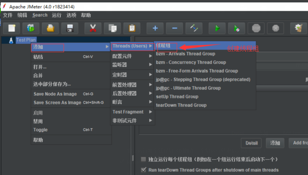This screenshot has height=175, width=308.
Task: Click Toggle in the context menu
Action: [x=71, y=130]
